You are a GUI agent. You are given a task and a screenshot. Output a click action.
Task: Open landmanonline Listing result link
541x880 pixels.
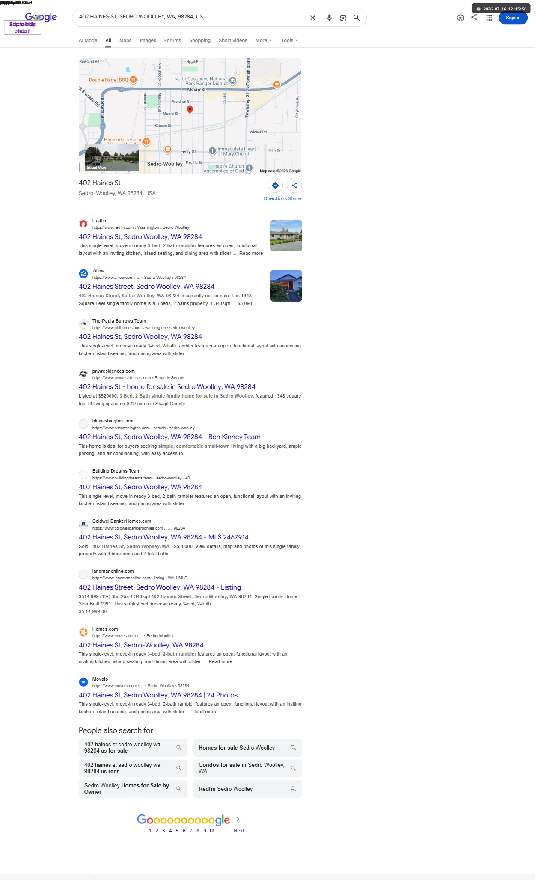[x=160, y=587]
